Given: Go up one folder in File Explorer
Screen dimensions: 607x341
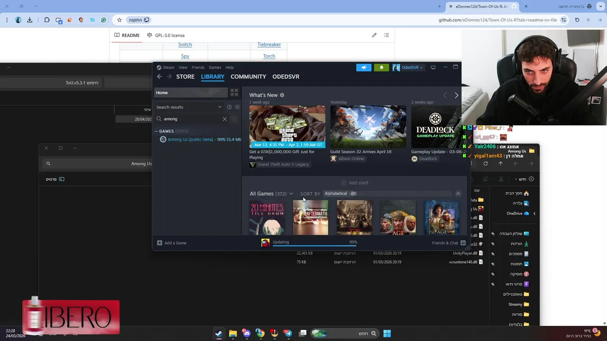Looking at the screenshot, I should point(500,163).
